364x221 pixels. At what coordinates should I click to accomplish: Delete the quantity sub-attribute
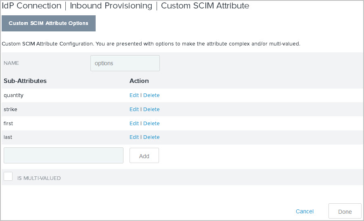click(x=151, y=95)
